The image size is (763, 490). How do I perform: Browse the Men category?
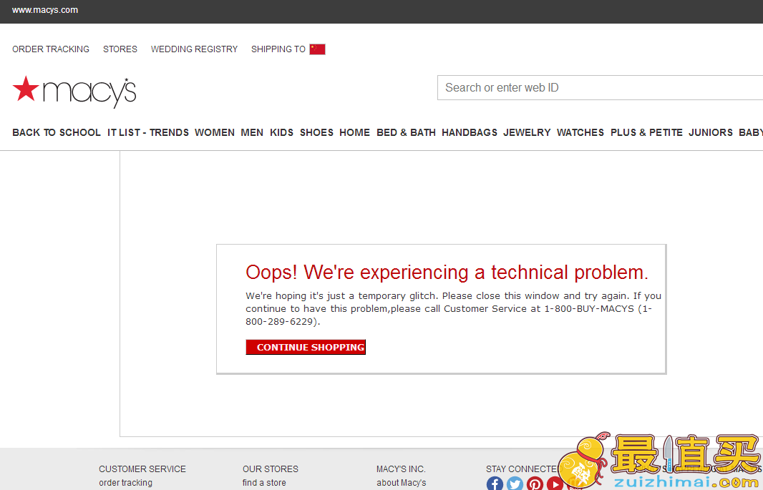click(x=252, y=132)
